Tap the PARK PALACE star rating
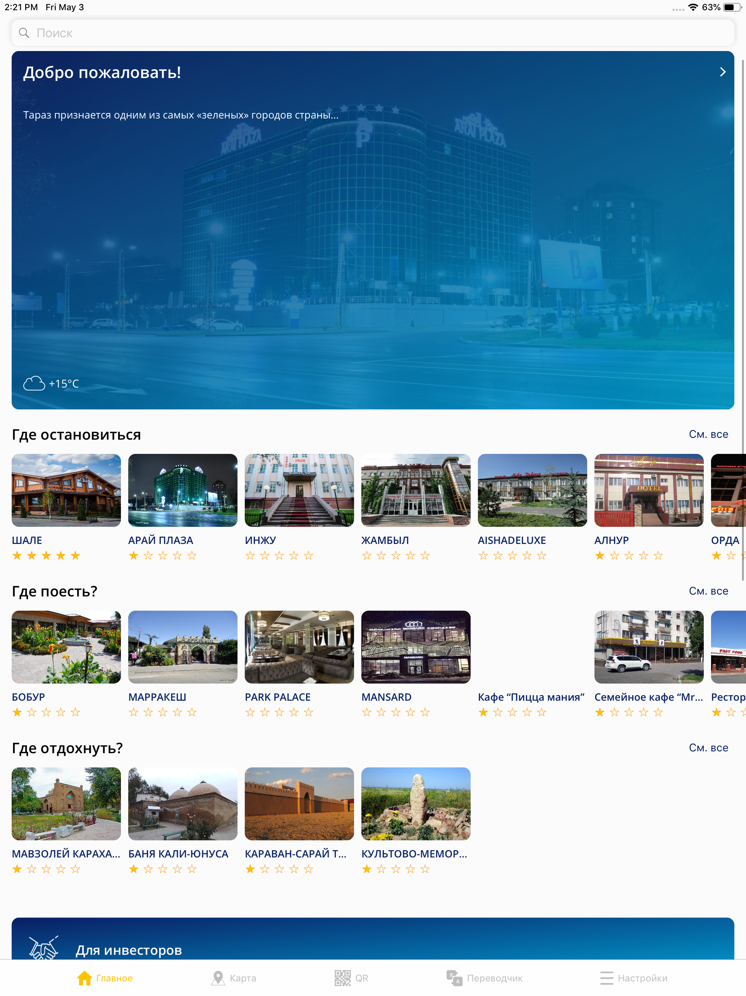Image resolution: width=746 pixels, height=996 pixels. (x=279, y=712)
